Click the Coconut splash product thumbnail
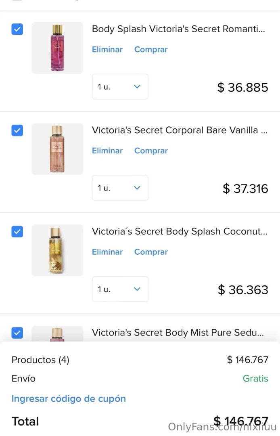Viewport: 280px width, 436px height. [57, 250]
